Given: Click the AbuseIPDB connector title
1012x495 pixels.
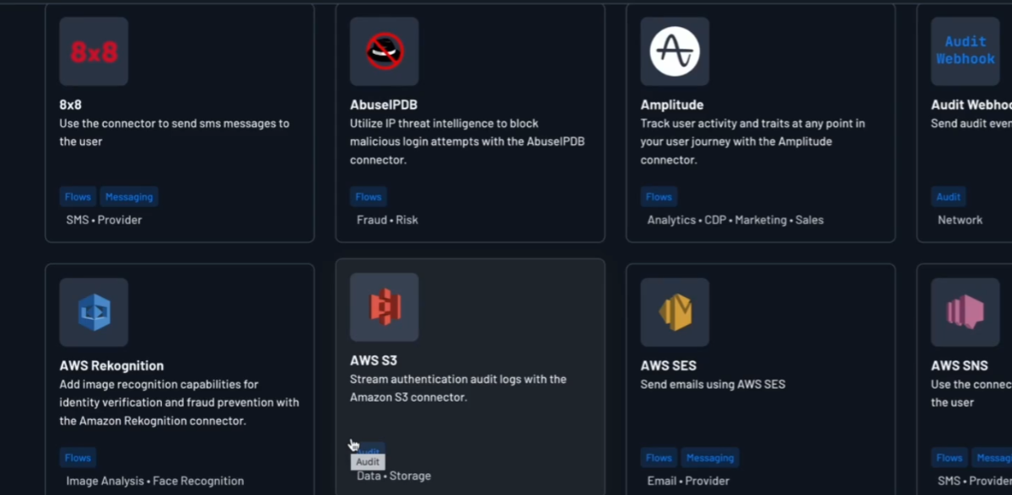Looking at the screenshot, I should [382, 105].
